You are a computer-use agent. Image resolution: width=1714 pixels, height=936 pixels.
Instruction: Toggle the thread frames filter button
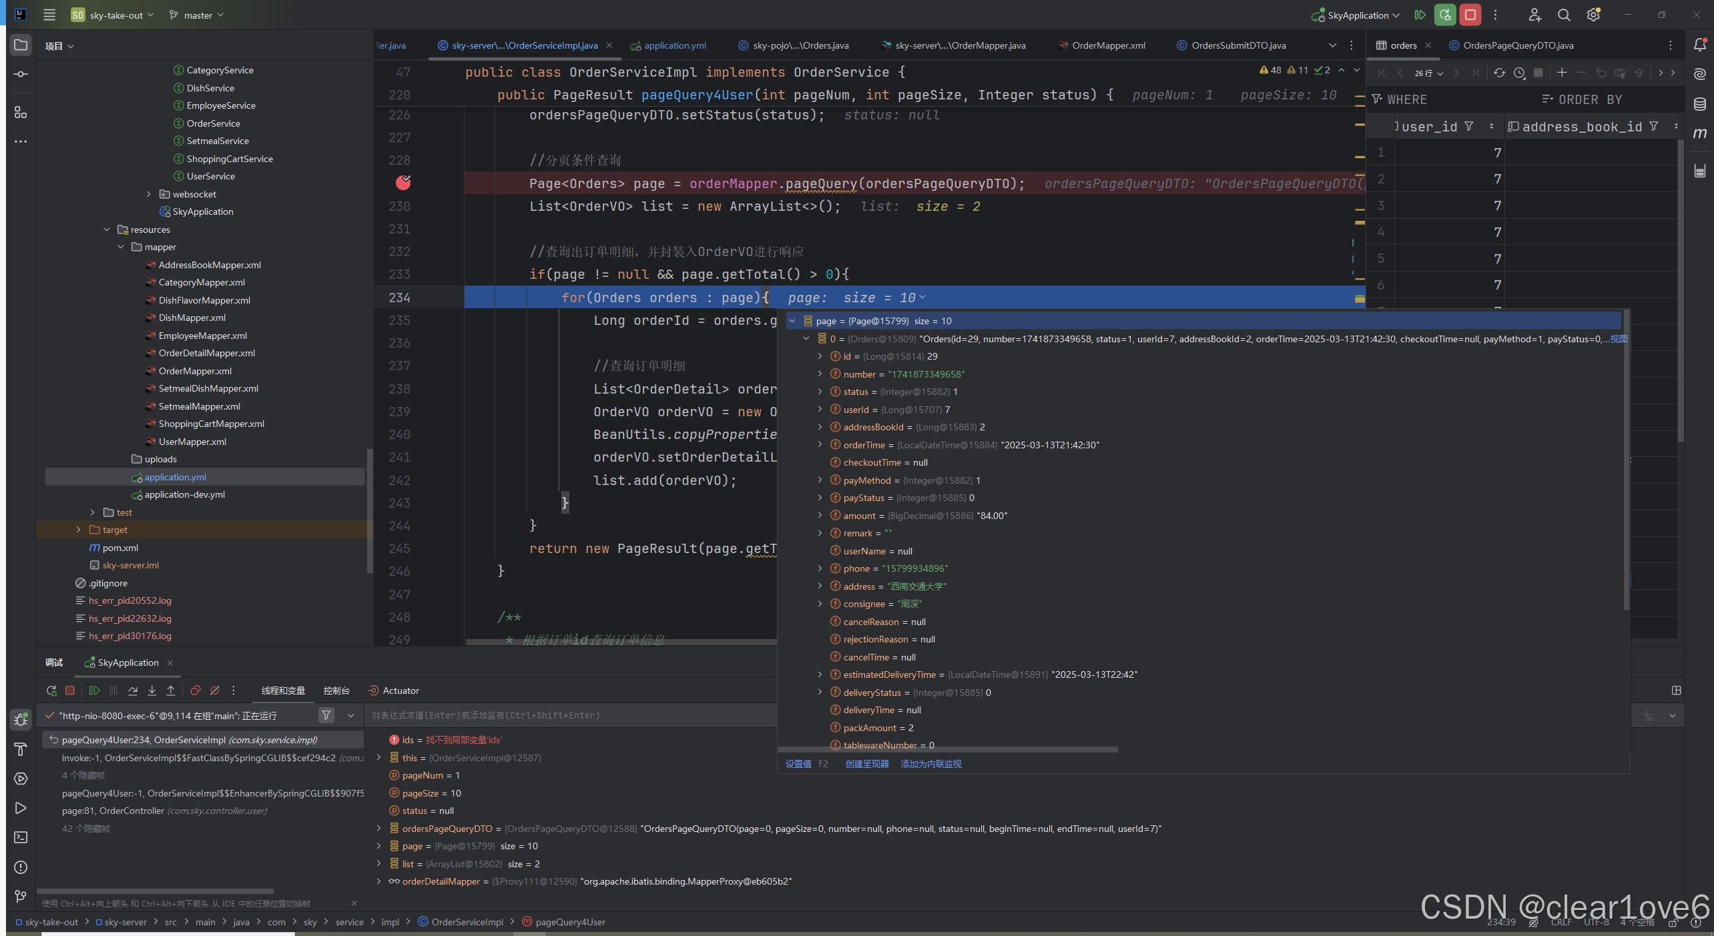tap(326, 715)
